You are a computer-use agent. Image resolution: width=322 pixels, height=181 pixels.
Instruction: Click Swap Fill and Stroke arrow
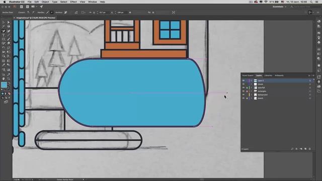pos(9,83)
